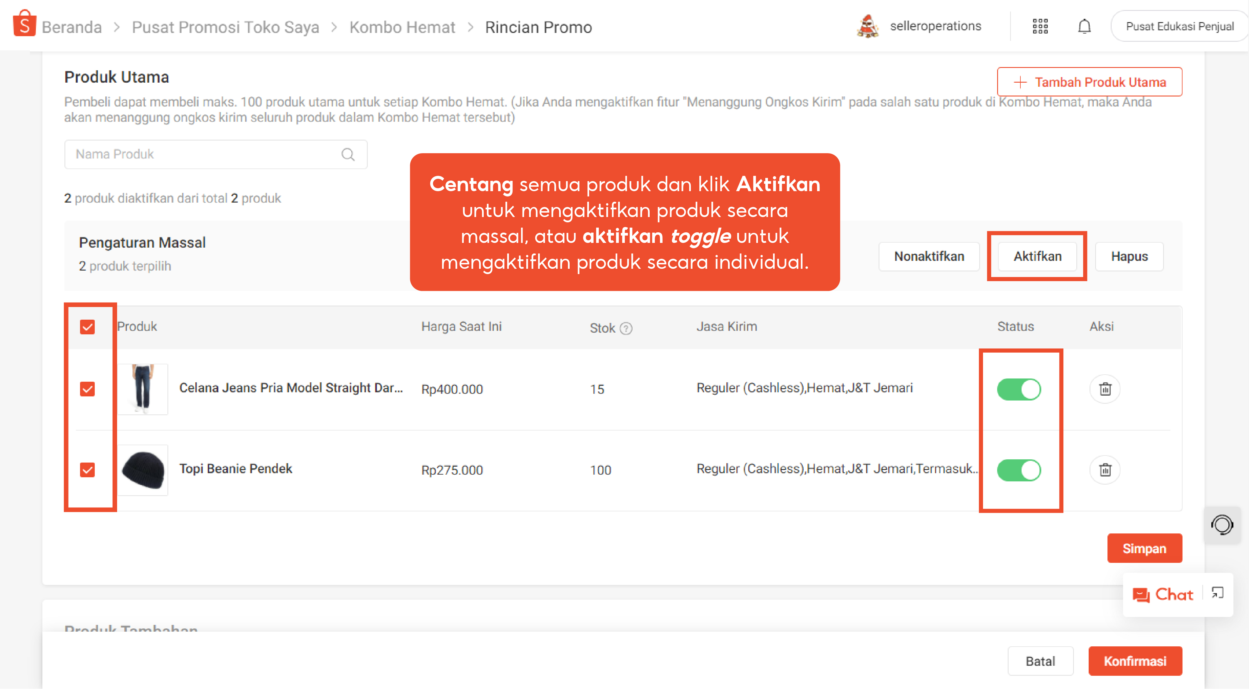Click the search magnifier in Nama Produk

click(348, 155)
